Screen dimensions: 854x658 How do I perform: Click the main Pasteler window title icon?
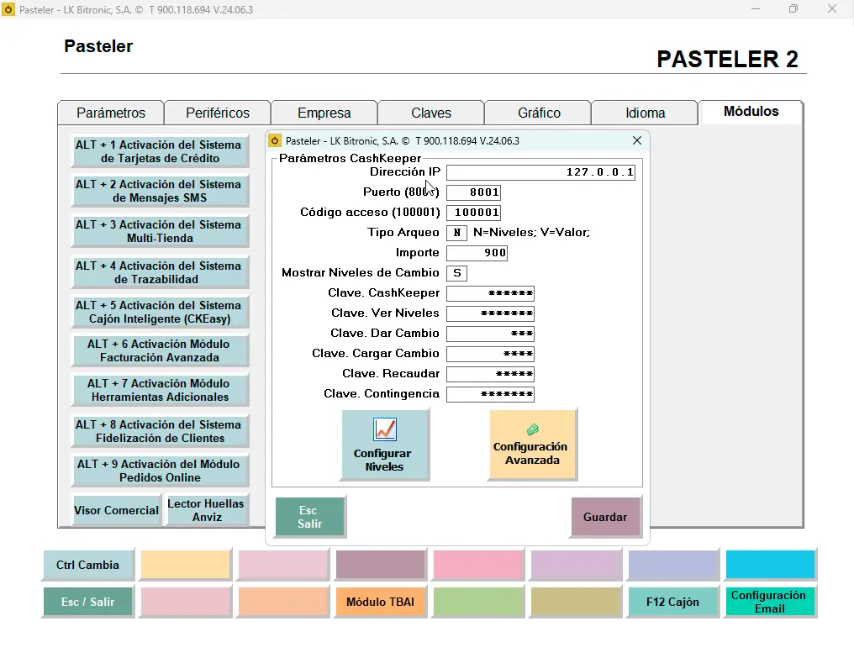(8, 9)
